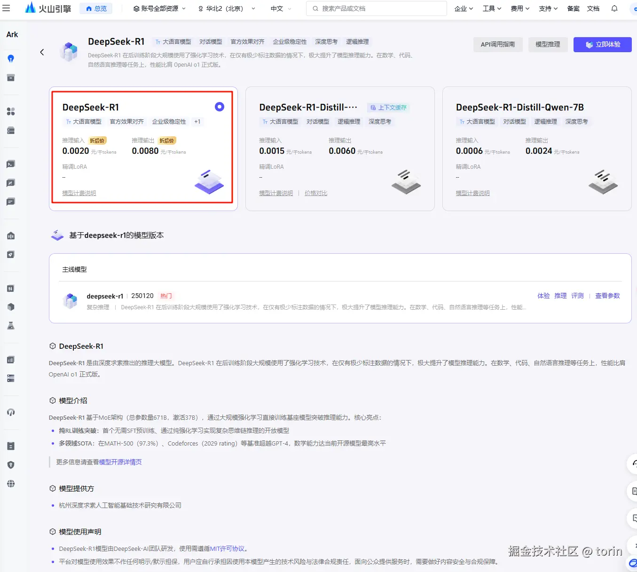Open the bar-chart sidebar icon
This screenshot has height=572, width=637.
(x=11, y=360)
